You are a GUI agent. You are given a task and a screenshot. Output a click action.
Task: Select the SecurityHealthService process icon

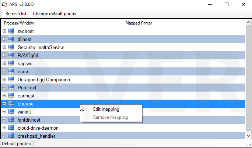coord(11,47)
